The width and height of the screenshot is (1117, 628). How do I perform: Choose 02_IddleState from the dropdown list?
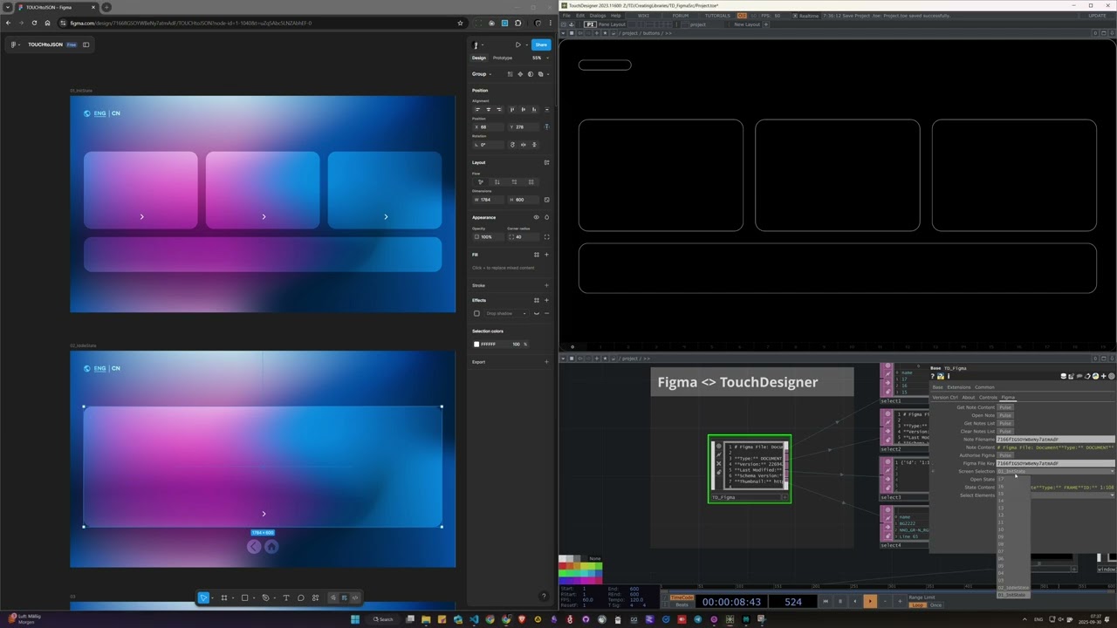(1013, 588)
